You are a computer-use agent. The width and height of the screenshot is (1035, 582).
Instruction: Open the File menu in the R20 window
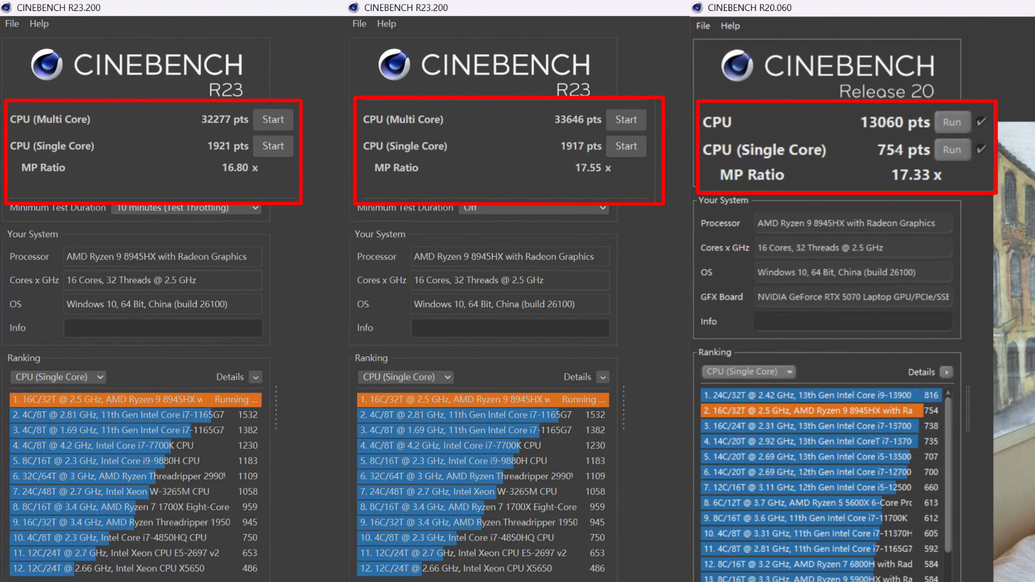point(703,26)
